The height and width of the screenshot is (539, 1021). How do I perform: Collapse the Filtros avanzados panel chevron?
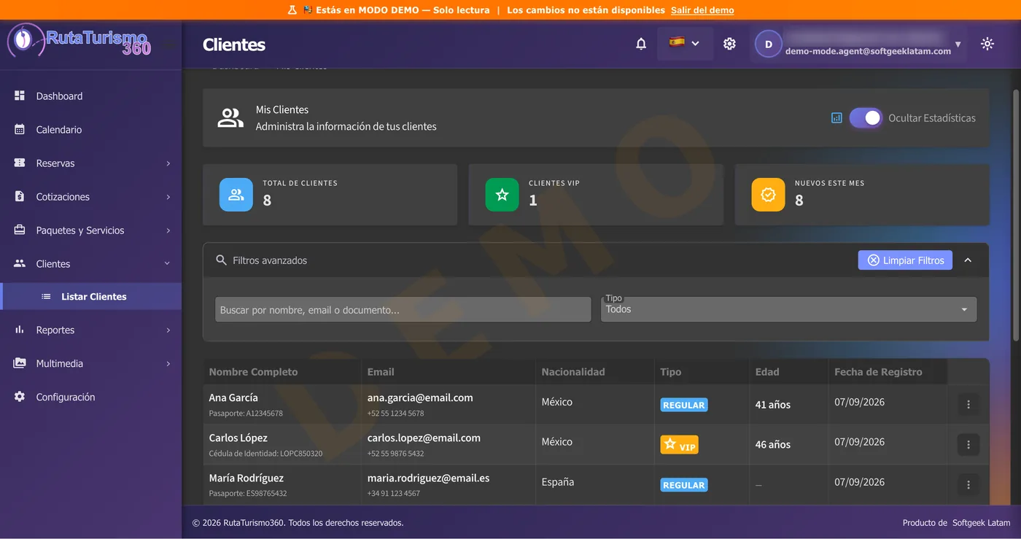pos(968,260)
